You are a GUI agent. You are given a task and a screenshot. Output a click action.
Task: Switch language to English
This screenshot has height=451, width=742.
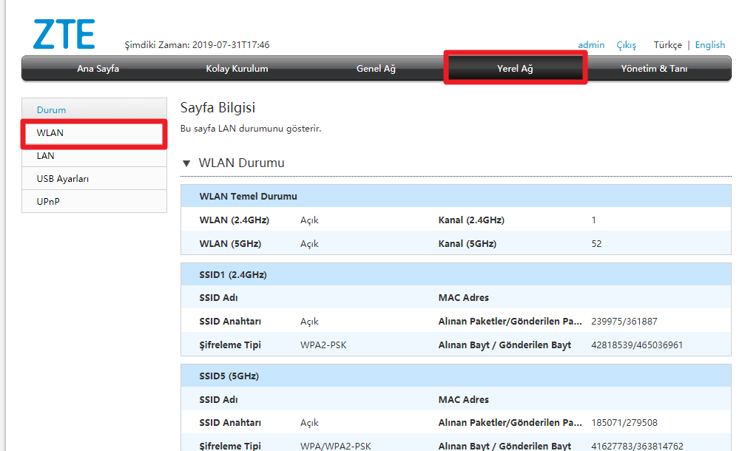710,45
